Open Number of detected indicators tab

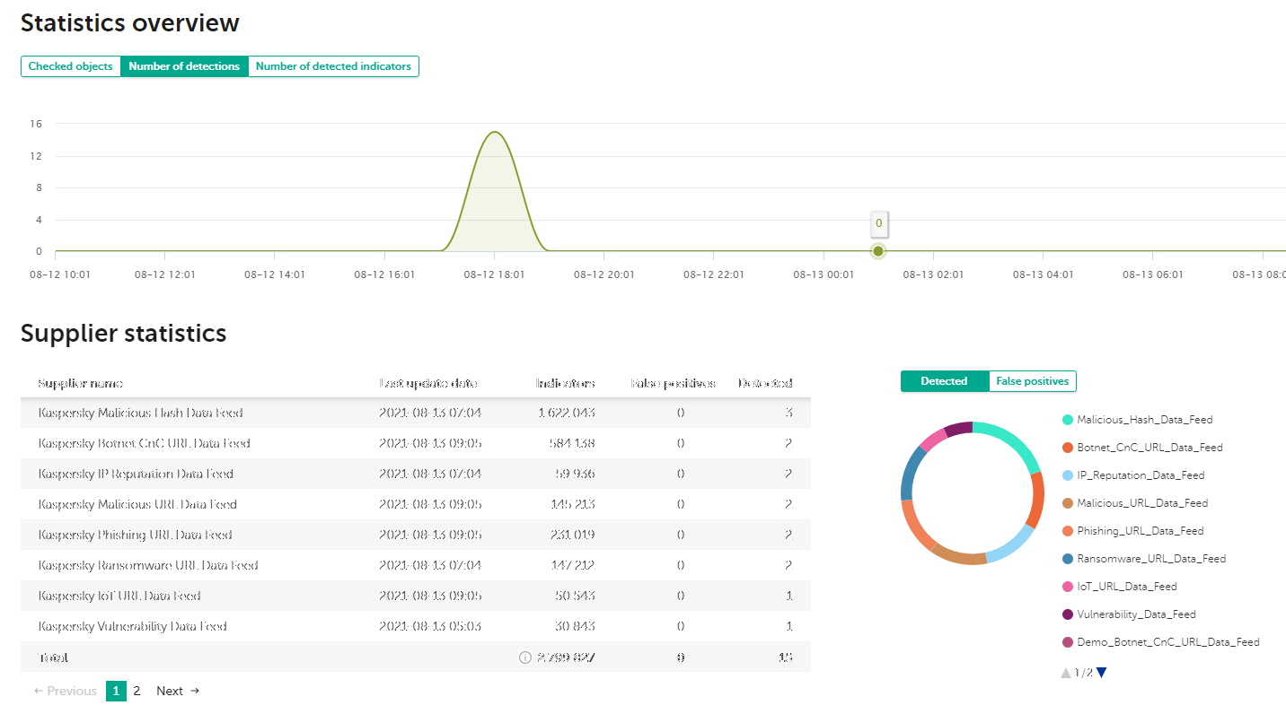tap(333, 66)
